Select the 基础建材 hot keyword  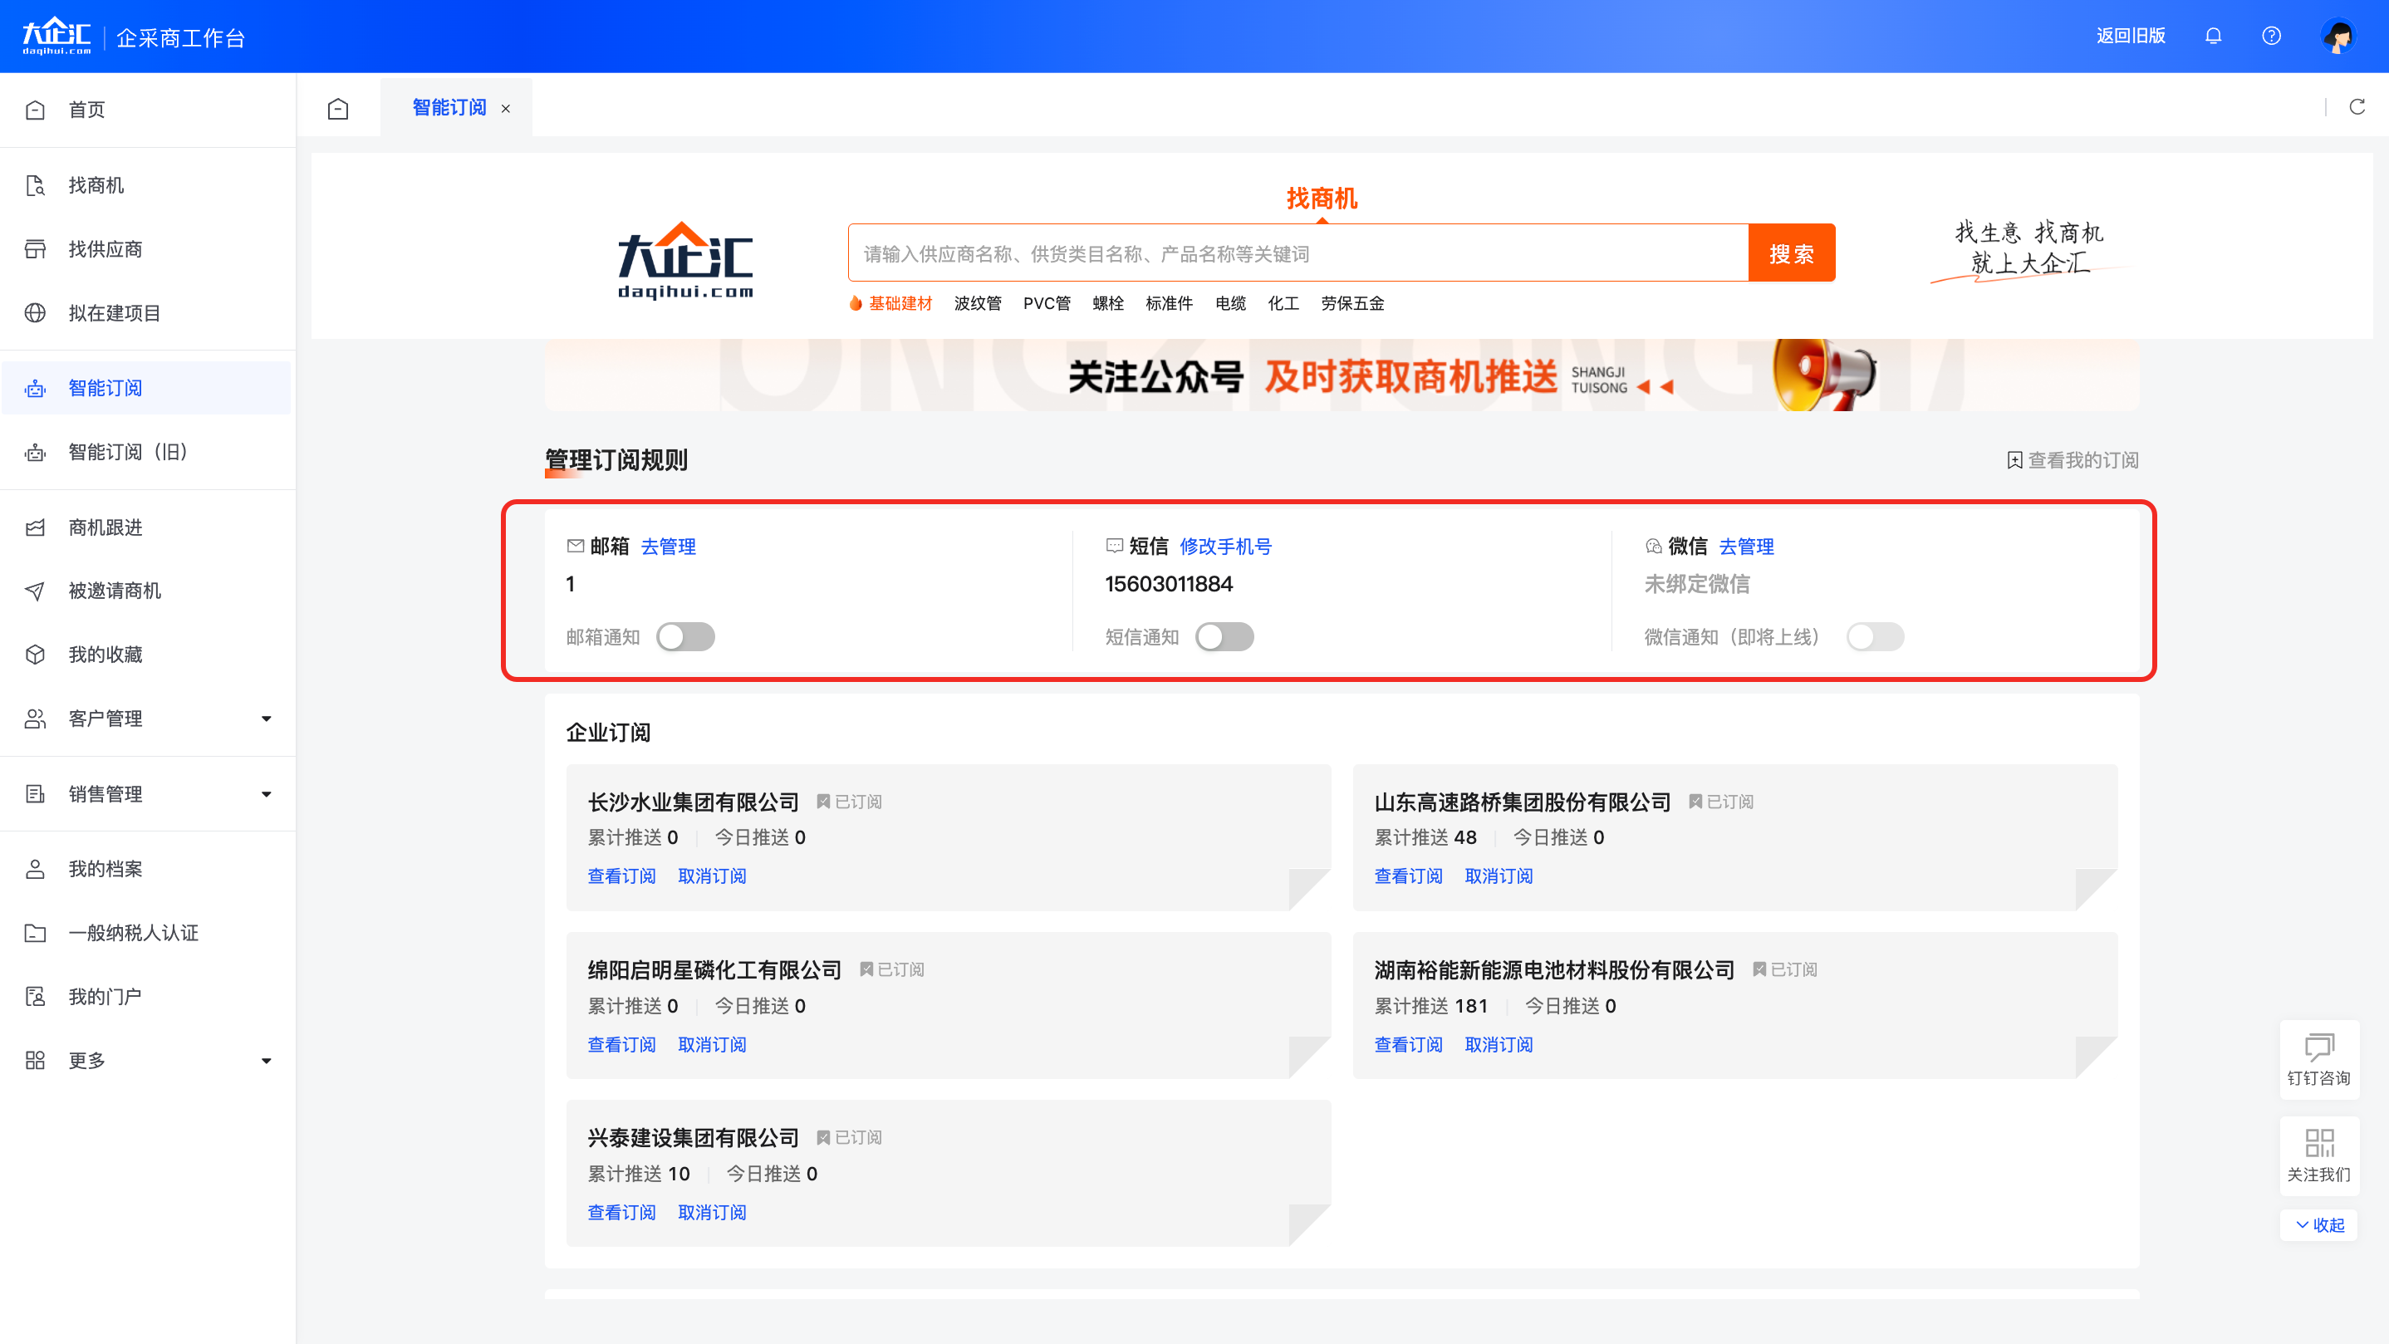coord(900,303)
